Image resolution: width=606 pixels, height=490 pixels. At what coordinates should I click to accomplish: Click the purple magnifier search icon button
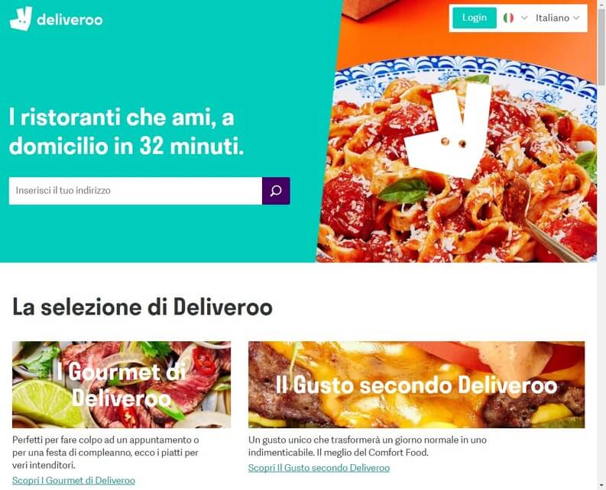(x=276, y=191)
